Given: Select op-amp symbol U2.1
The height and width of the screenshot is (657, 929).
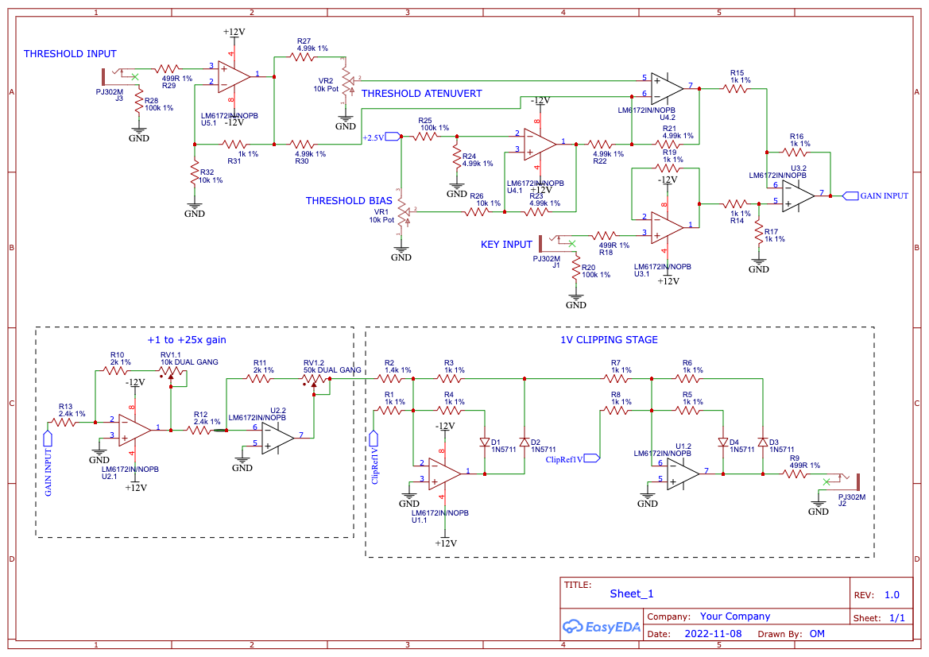Looking at the screenshot, I should tap(135, 430).
